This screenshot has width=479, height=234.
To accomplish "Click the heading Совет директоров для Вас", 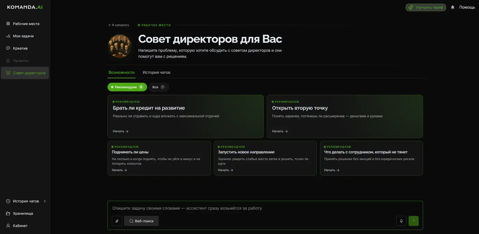I will coord(210,39).
